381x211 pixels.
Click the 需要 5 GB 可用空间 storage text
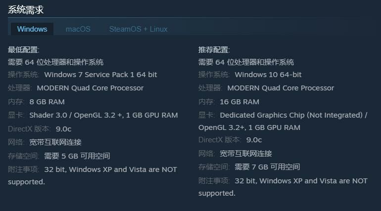pos(77,156)
